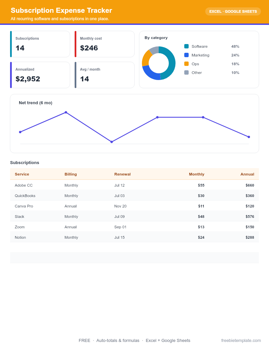This screenshot has width=269, height=348.
Task: Click the 18% value for Ops
Action: tap(235, 64)
